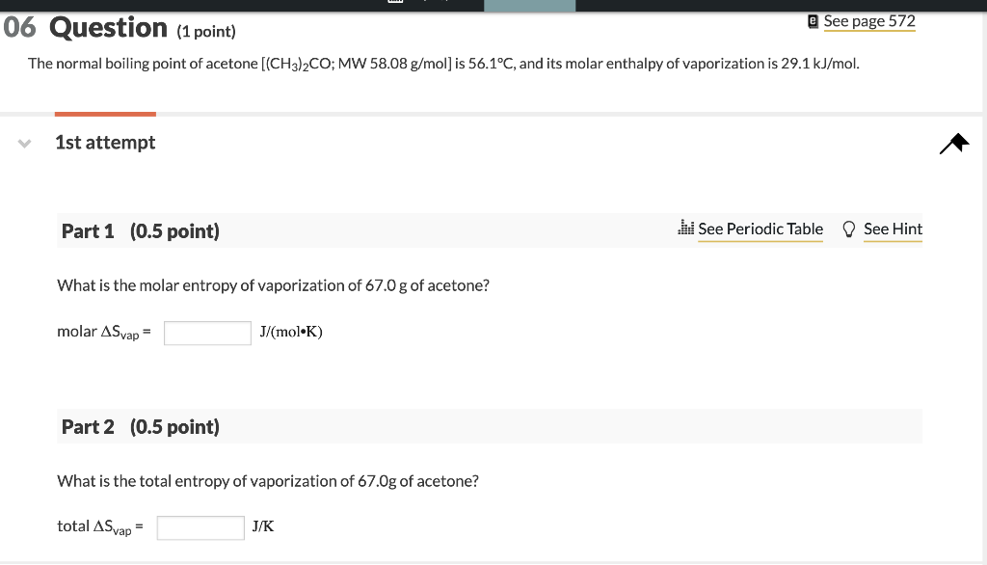The width and height of the screenshot is (987, 565).
Task: Open the See page 572 link
Action: 869,20
